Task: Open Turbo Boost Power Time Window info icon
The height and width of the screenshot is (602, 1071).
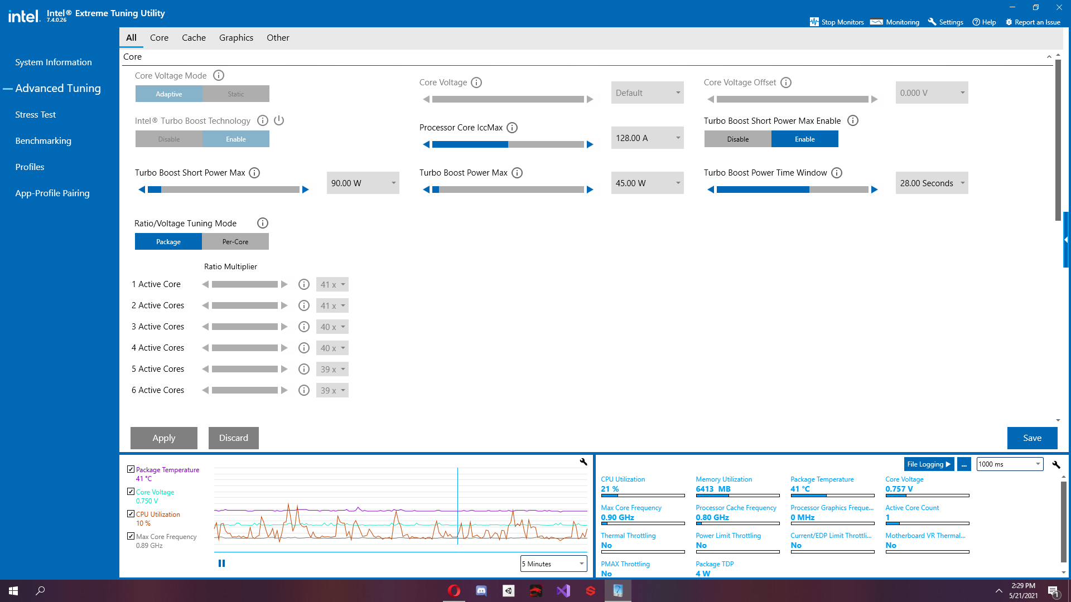Action: click(x=837, y=173)
